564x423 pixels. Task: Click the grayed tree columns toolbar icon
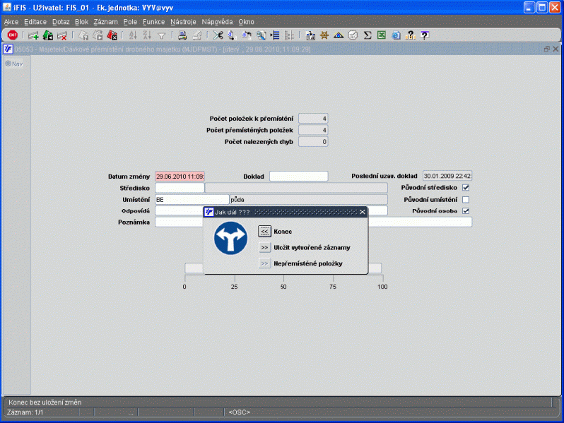click(289, 35)
